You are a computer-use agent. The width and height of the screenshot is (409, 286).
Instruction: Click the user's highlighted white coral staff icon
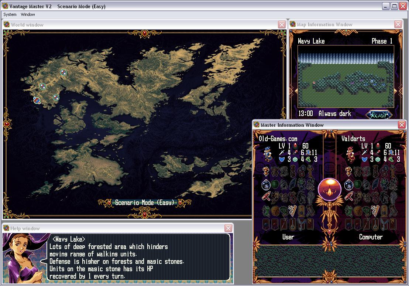coord(292,210)
